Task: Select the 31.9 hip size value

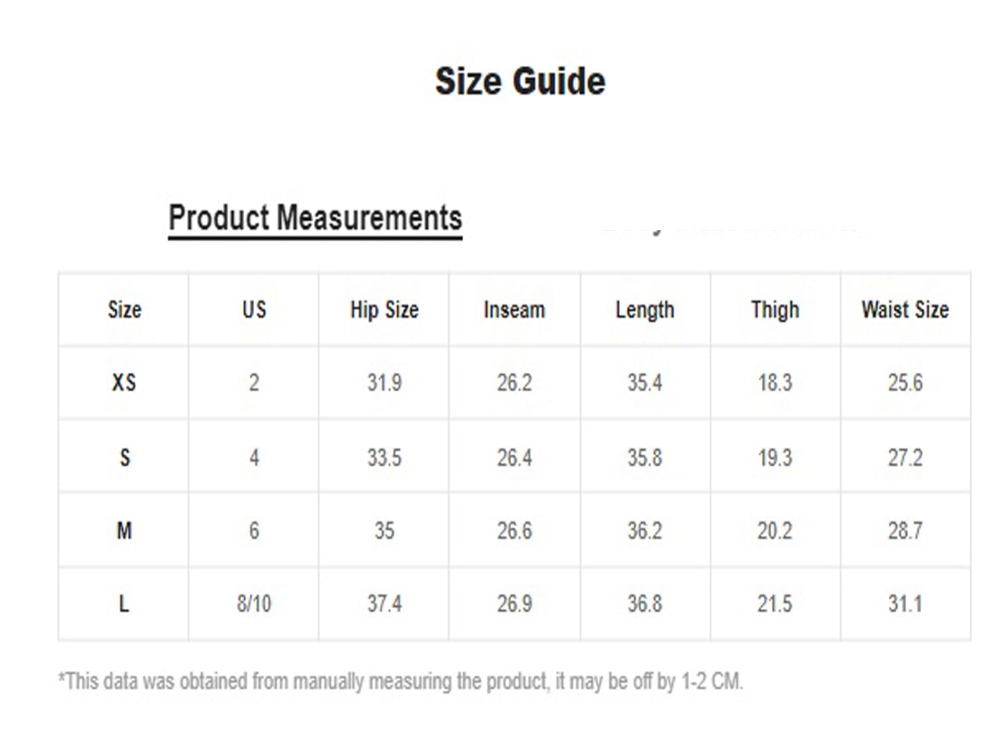Action: [384, 383]
